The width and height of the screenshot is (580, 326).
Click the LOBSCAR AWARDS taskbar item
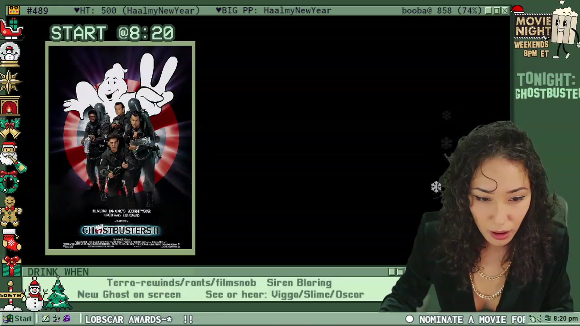tap(129, 319)
